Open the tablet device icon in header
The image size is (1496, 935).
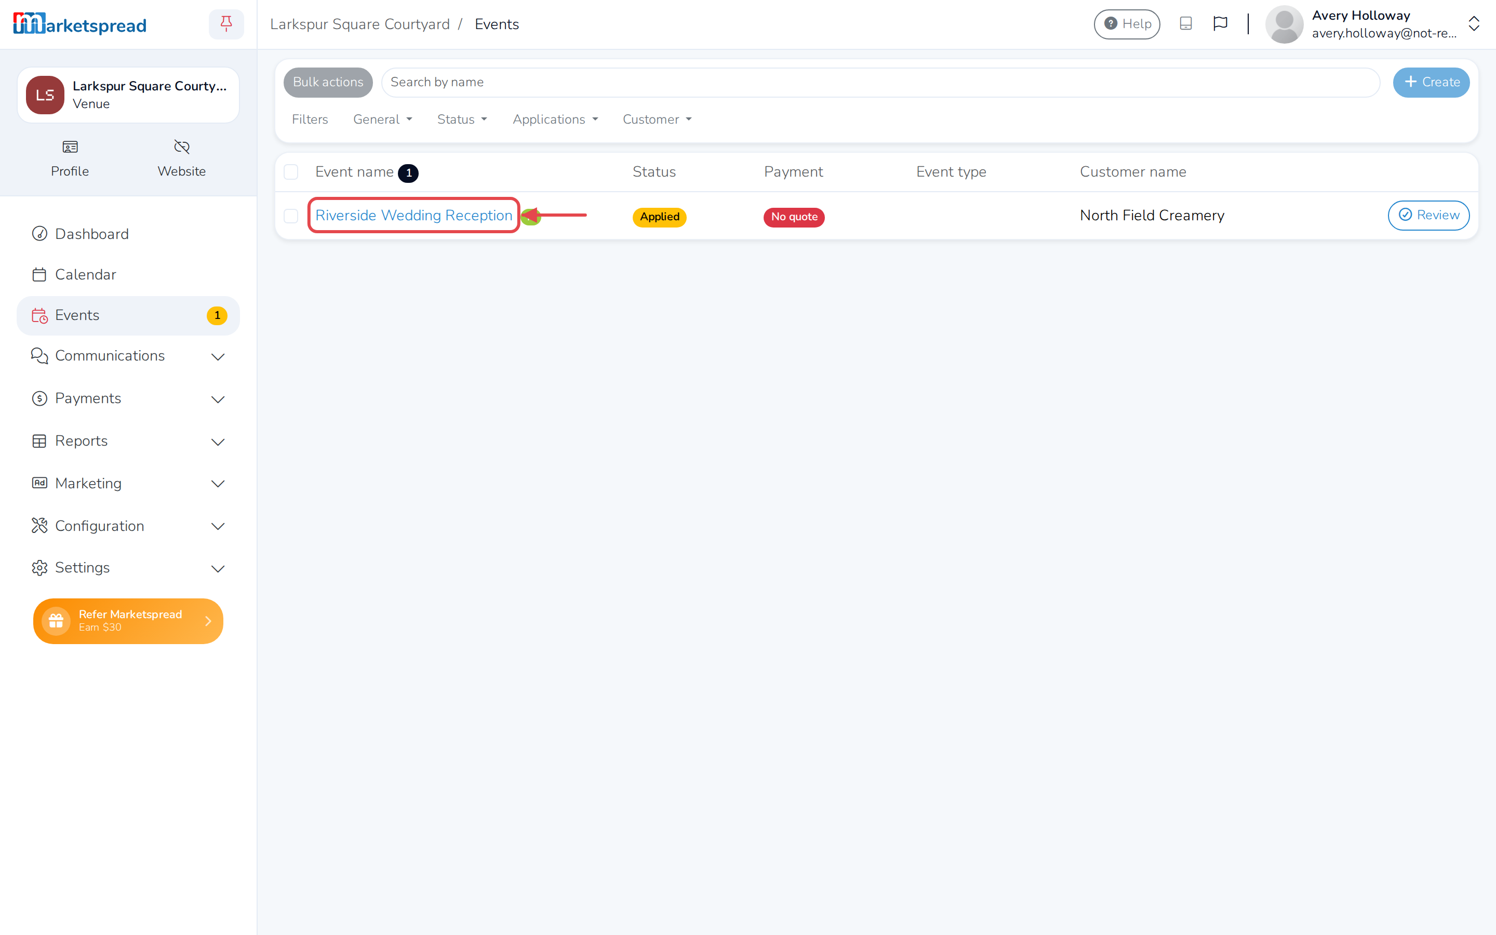point(1185,24)
